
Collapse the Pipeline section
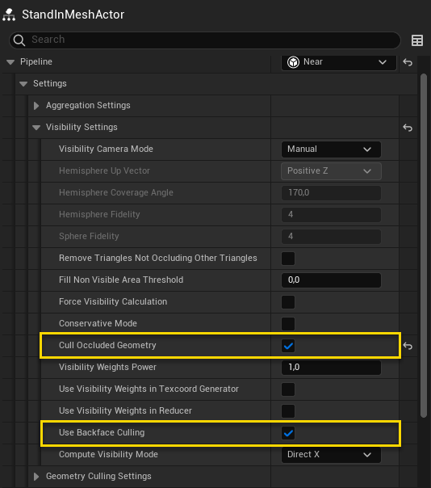(10, 62)
